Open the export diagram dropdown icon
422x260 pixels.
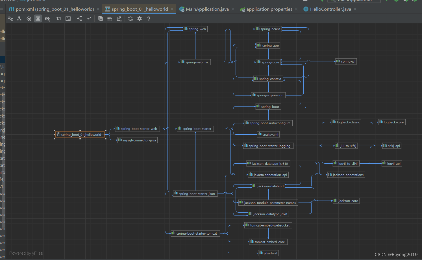point(119,19)
